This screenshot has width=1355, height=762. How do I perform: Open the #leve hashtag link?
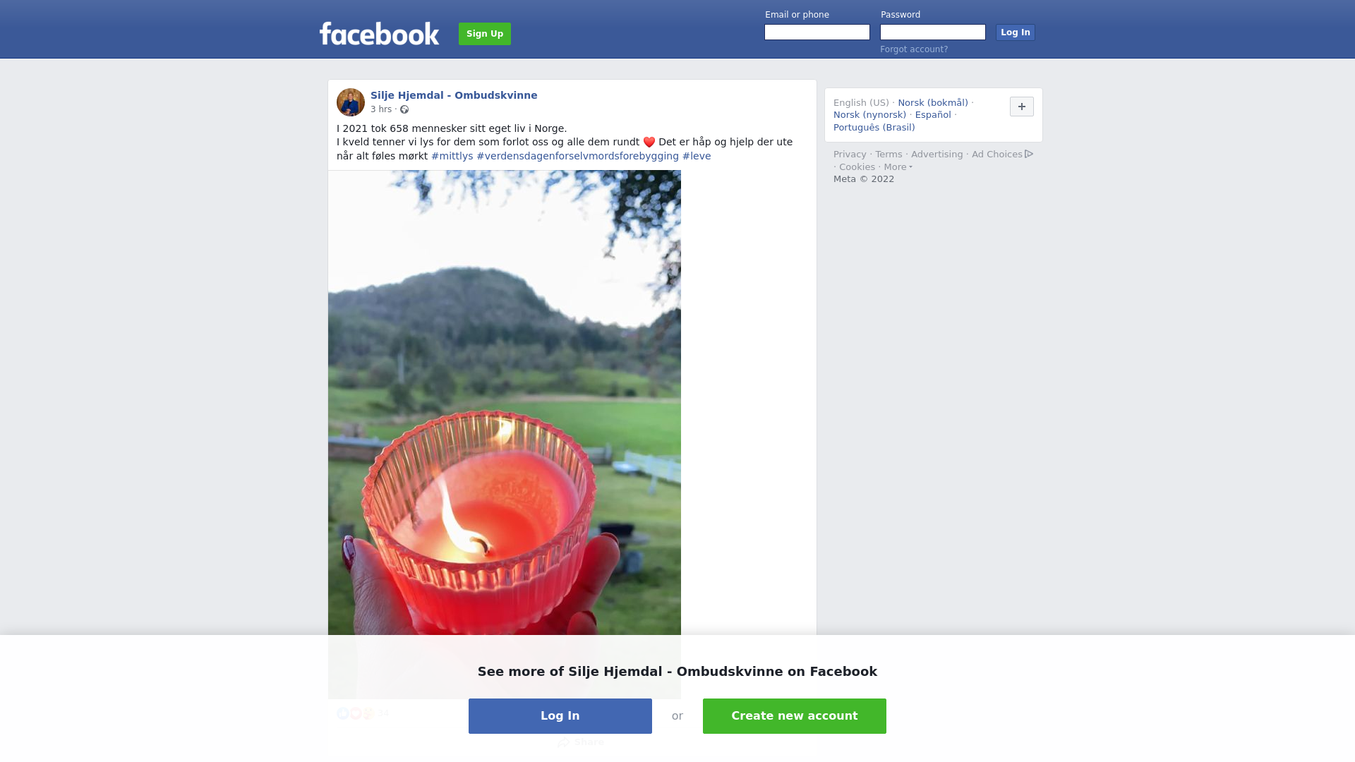(x=697, y=156)
